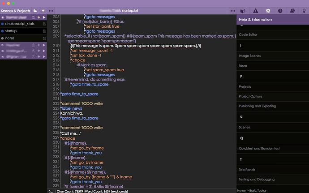This screenshot has height=193, width=309.
Task: Click blue color dot of choicescript_stats
Action: [x=2, y=24]
